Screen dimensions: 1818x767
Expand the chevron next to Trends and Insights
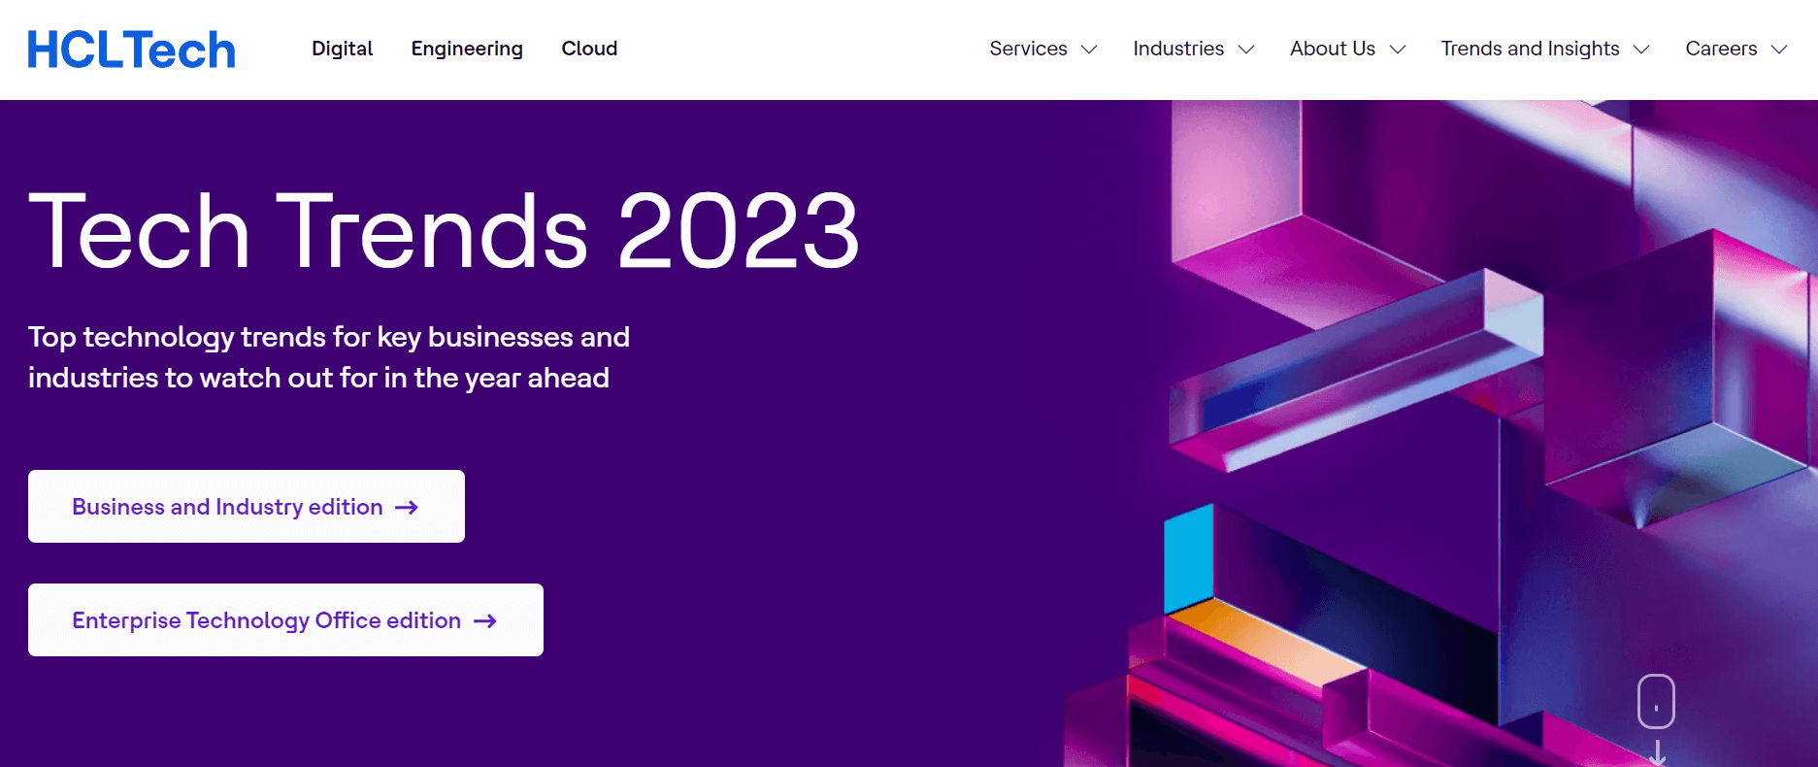click(1641, 50)
